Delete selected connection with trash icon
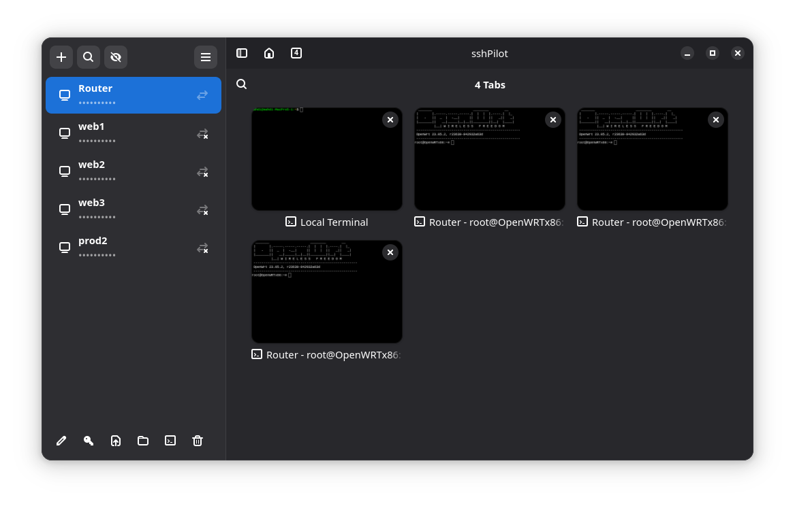 (198, 441)
